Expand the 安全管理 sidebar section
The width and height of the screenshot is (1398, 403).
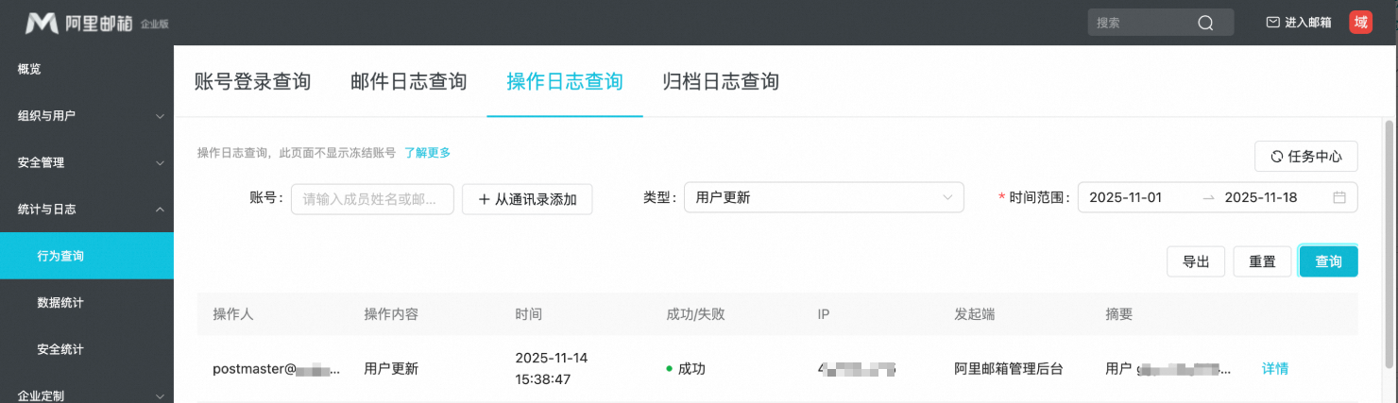pyautogui.click(x=87, y=162)
